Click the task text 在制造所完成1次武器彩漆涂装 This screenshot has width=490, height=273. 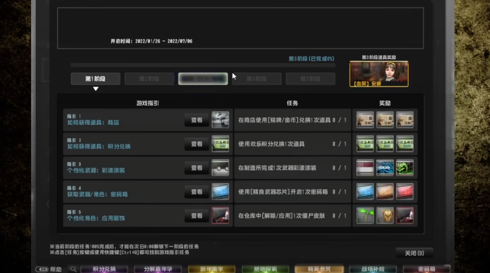click(x=277, y=168)
